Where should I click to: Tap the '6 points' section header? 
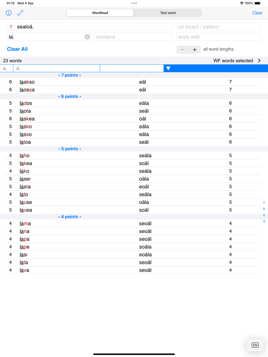70,96
